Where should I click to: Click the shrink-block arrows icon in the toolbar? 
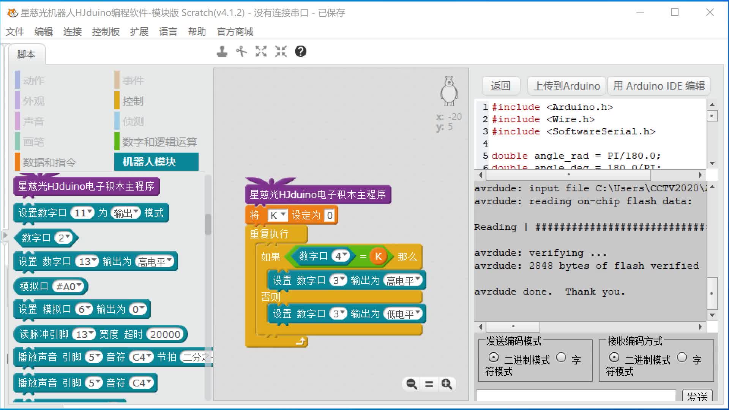point(281,51)
